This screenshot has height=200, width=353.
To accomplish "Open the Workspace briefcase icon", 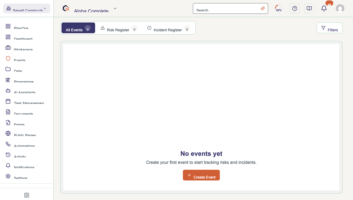I will (8, 48).
